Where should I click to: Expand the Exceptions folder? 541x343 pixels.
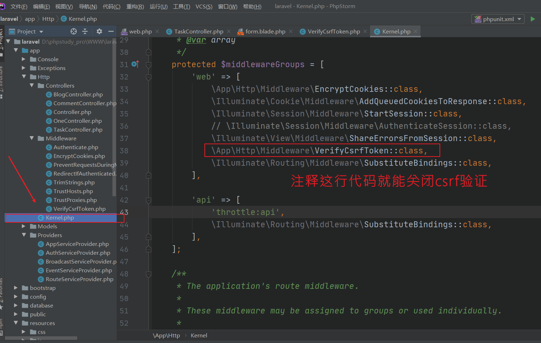pos(24,68)
